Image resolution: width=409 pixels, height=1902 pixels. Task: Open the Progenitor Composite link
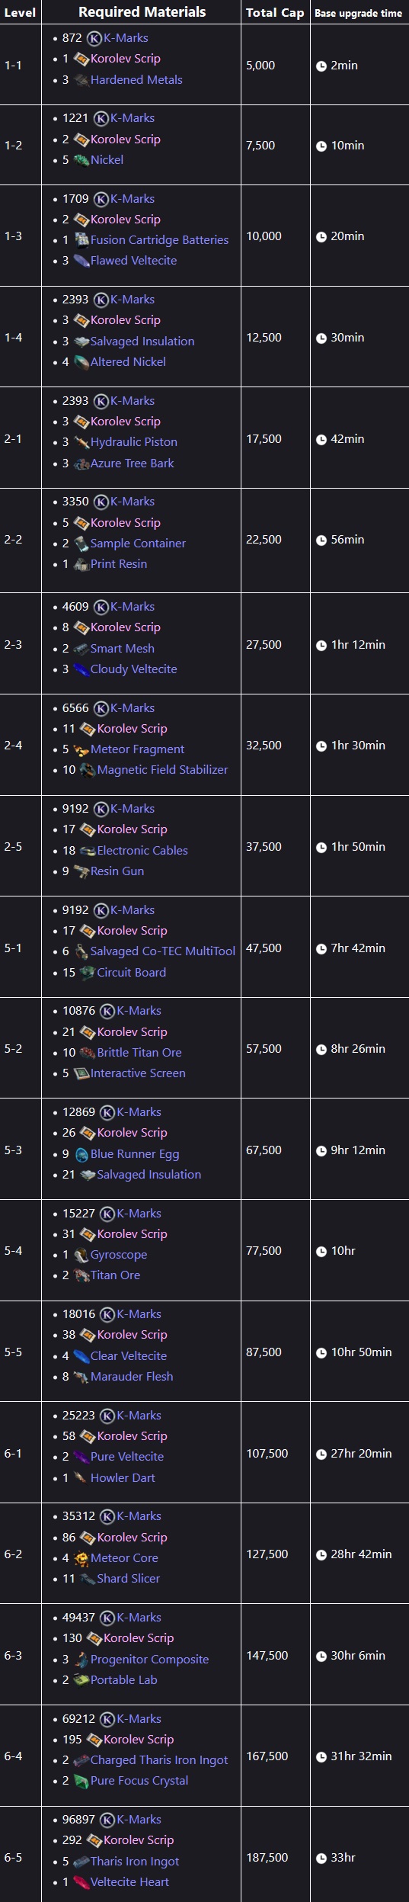(149, 1660)
